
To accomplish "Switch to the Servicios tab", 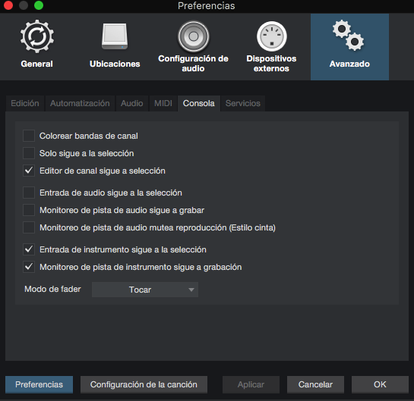I will point(243,103).
